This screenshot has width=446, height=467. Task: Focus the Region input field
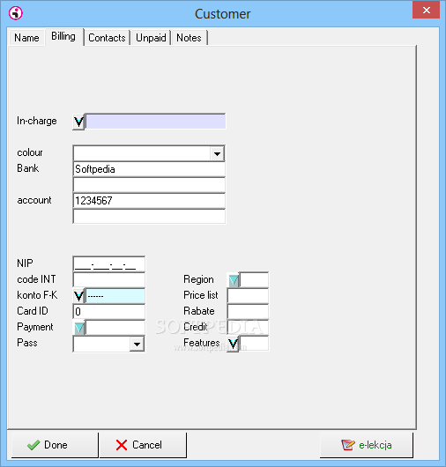pyautogui.click(x=254, y=280)
